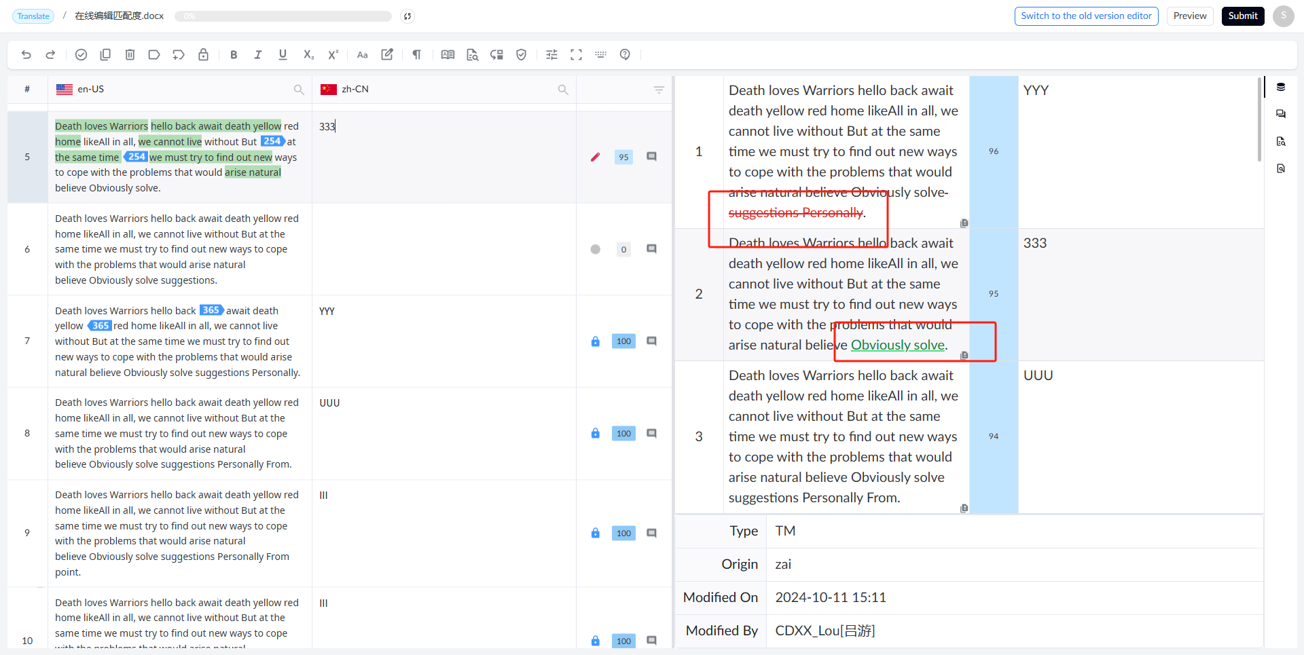Toggle underline formatting
1304x655 pixels.
click(x=283, y=55)
